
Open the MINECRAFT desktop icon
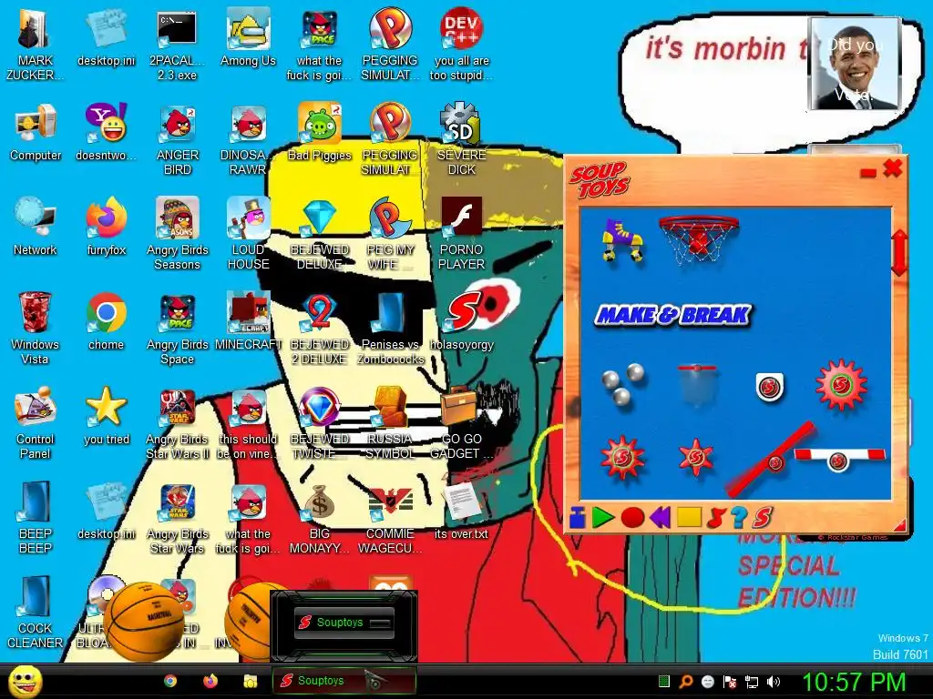click(x=248, y=321)
